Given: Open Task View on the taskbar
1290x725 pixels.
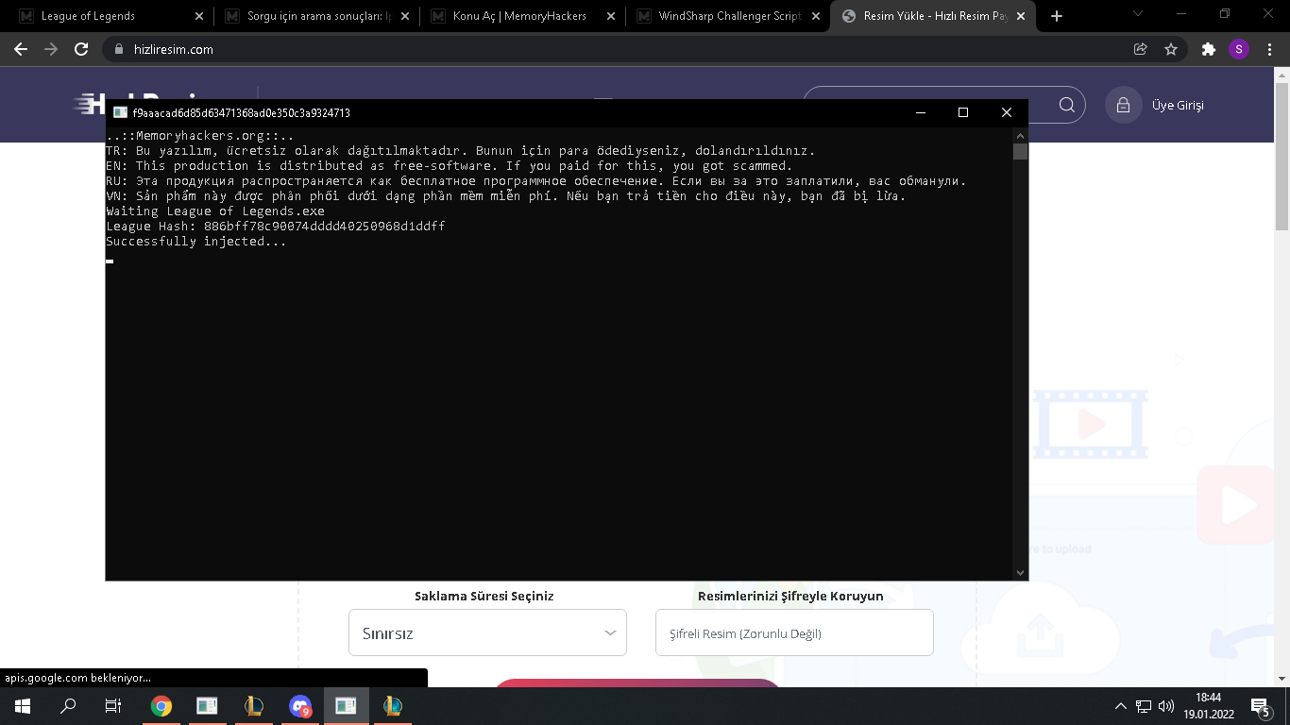Looking at the screenshot, I should point(113,706).
